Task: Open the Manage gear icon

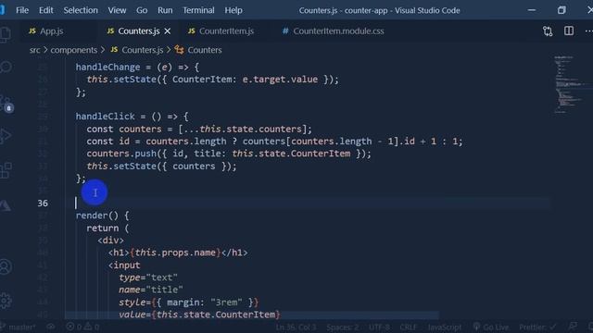Action: coord(6,300)
